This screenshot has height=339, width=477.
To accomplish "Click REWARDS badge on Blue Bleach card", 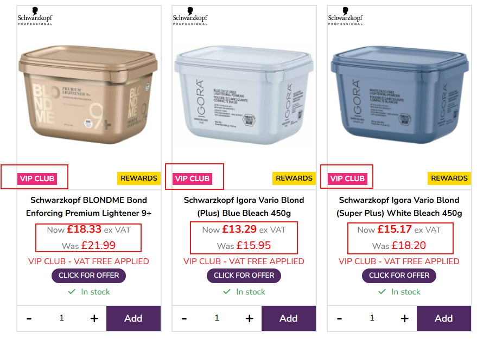I will pyautogui.click(x=294, y=178).
